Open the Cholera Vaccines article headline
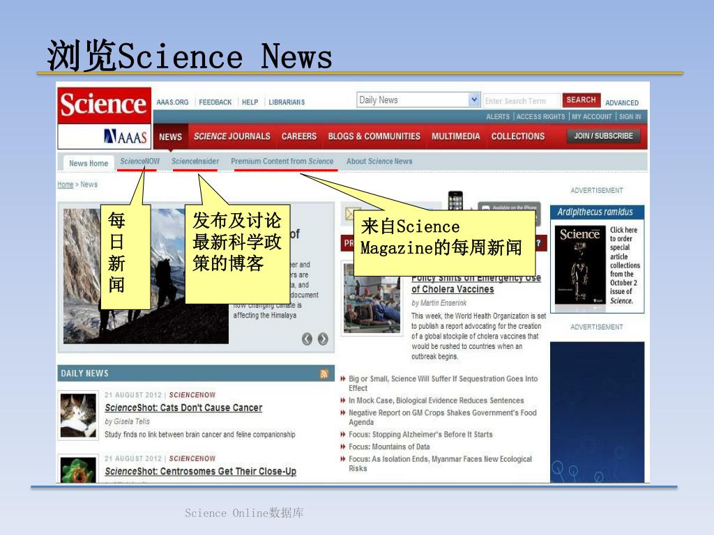 click(476, 284)
